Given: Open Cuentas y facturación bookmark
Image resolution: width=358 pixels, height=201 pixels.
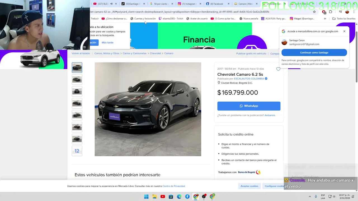Looking at the screenshot, I should (143, 19).
